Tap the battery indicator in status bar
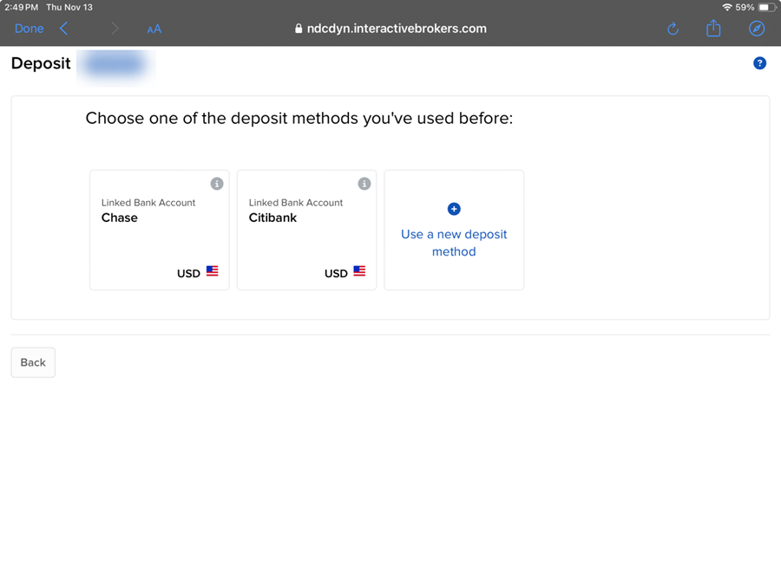 [x=767, y=8]
